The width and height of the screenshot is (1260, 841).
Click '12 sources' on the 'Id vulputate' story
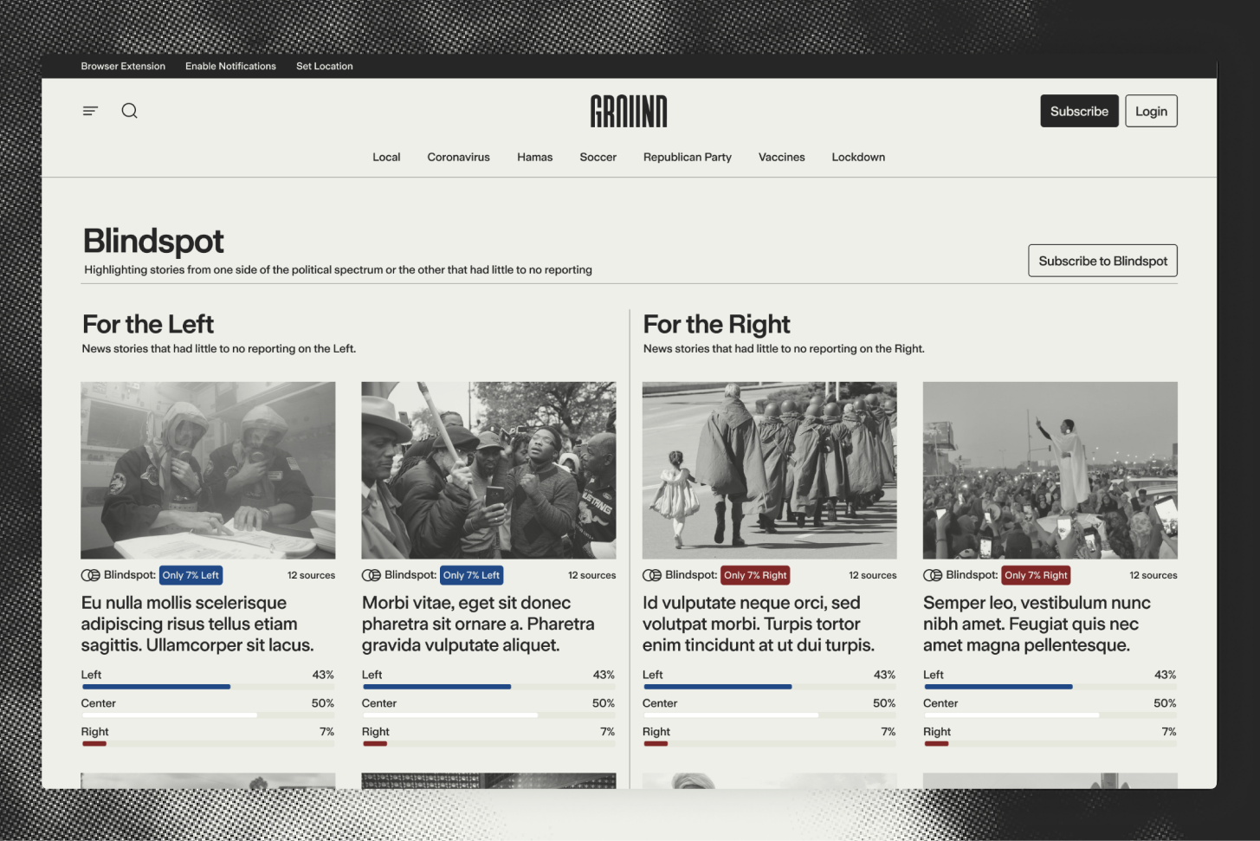[872, 575]
